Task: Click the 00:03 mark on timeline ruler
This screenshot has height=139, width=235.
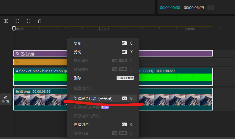Action: 104,29
